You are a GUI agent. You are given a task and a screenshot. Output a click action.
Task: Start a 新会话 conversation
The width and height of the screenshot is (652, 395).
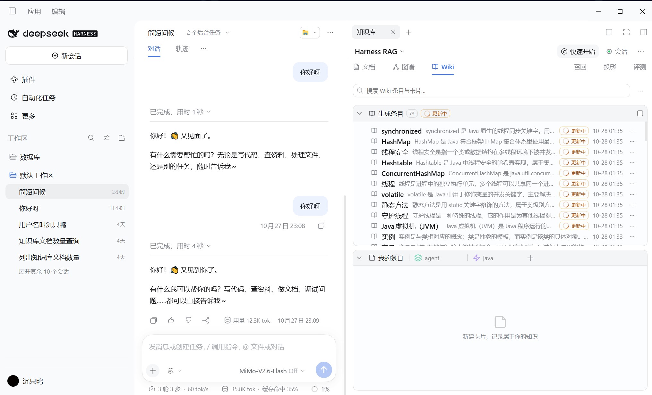[x=66, y=56]
